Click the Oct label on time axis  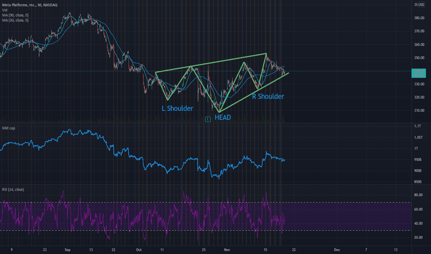(x=139, y=249)
